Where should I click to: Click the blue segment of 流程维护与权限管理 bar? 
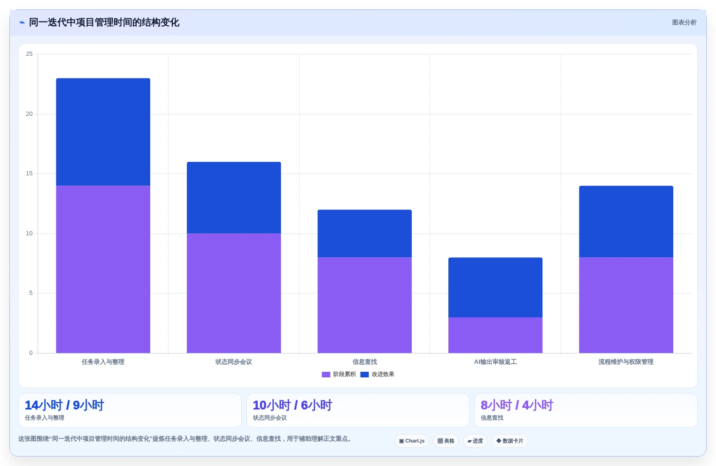tap(626, 222)
